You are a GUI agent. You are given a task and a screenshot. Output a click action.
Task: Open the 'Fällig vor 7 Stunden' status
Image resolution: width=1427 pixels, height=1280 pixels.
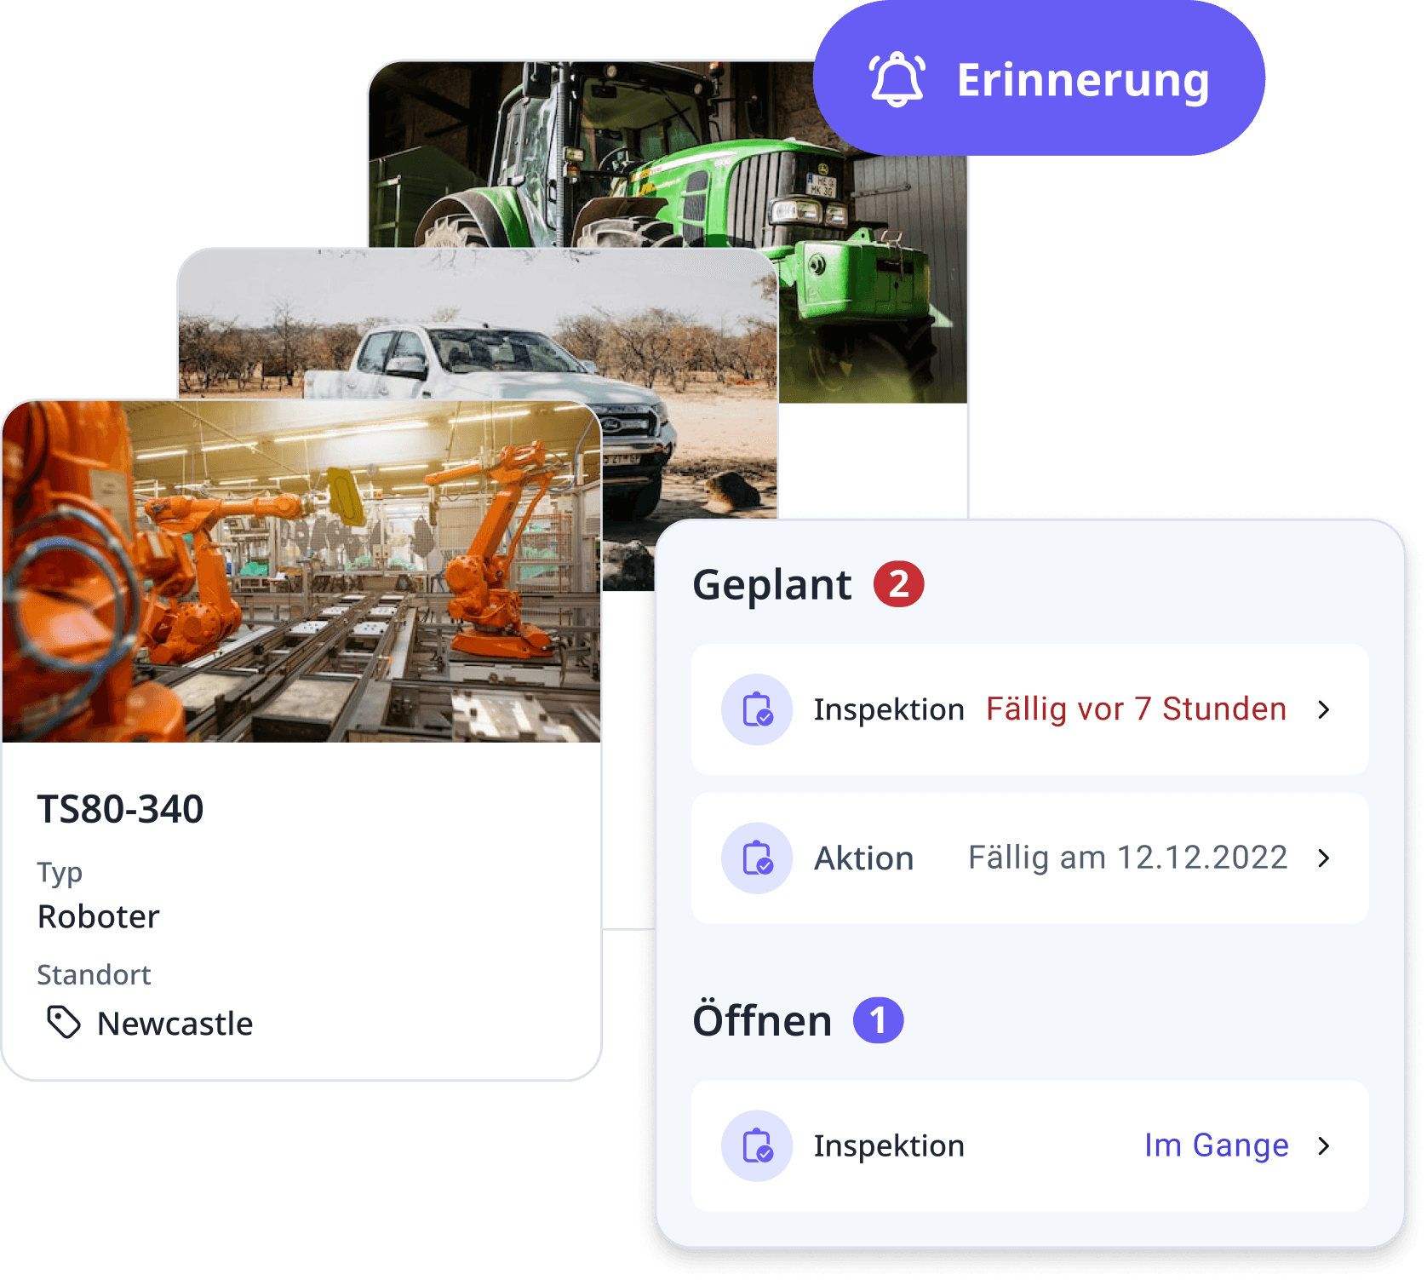pos(1135,709)
